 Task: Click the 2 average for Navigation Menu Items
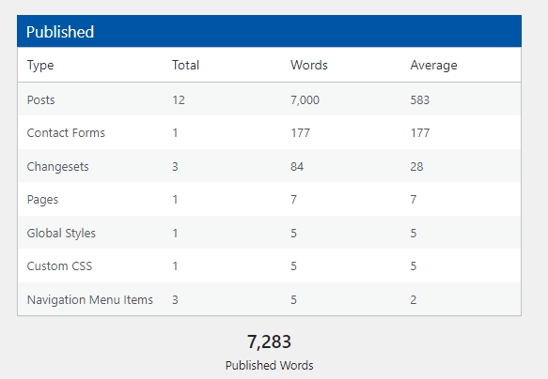coord(414,300)
